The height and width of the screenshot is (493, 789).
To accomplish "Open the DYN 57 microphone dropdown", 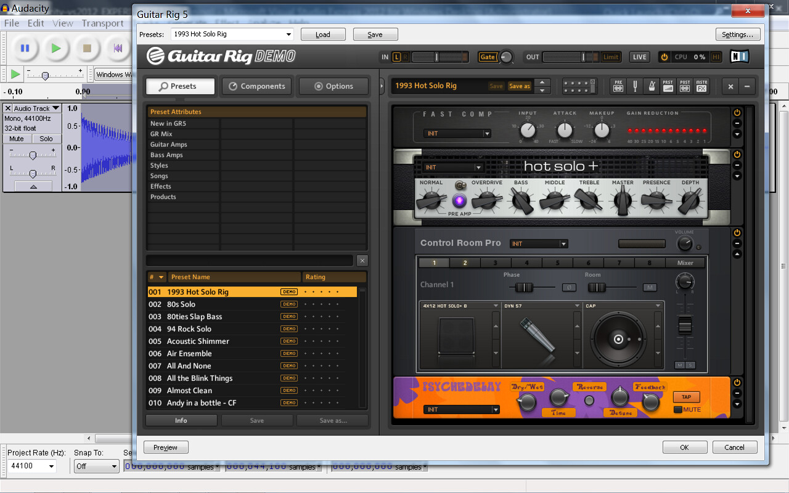I will [542, 306].
